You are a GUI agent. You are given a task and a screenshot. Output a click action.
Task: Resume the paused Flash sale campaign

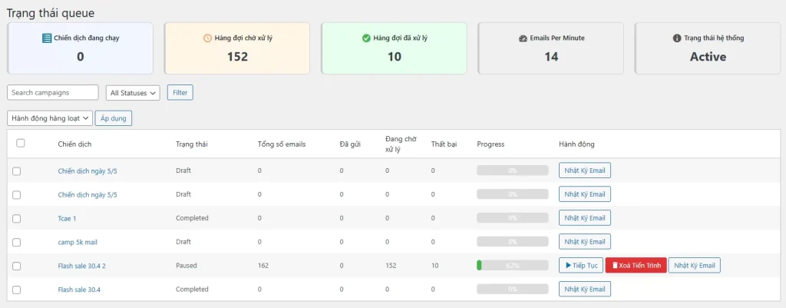click(580, 266)
